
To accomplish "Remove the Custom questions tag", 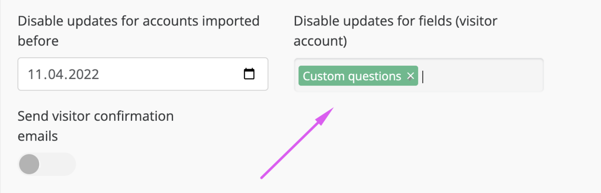I will point(410,76).
